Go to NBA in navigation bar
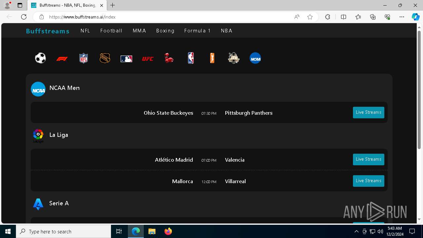Image resolution: width=423 pixels, height=238 pixels. pyautogui.click(x=227, y=31)
